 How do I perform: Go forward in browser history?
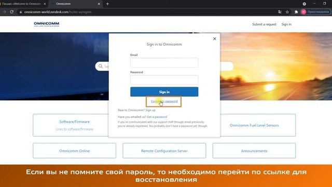coord(4,12)
